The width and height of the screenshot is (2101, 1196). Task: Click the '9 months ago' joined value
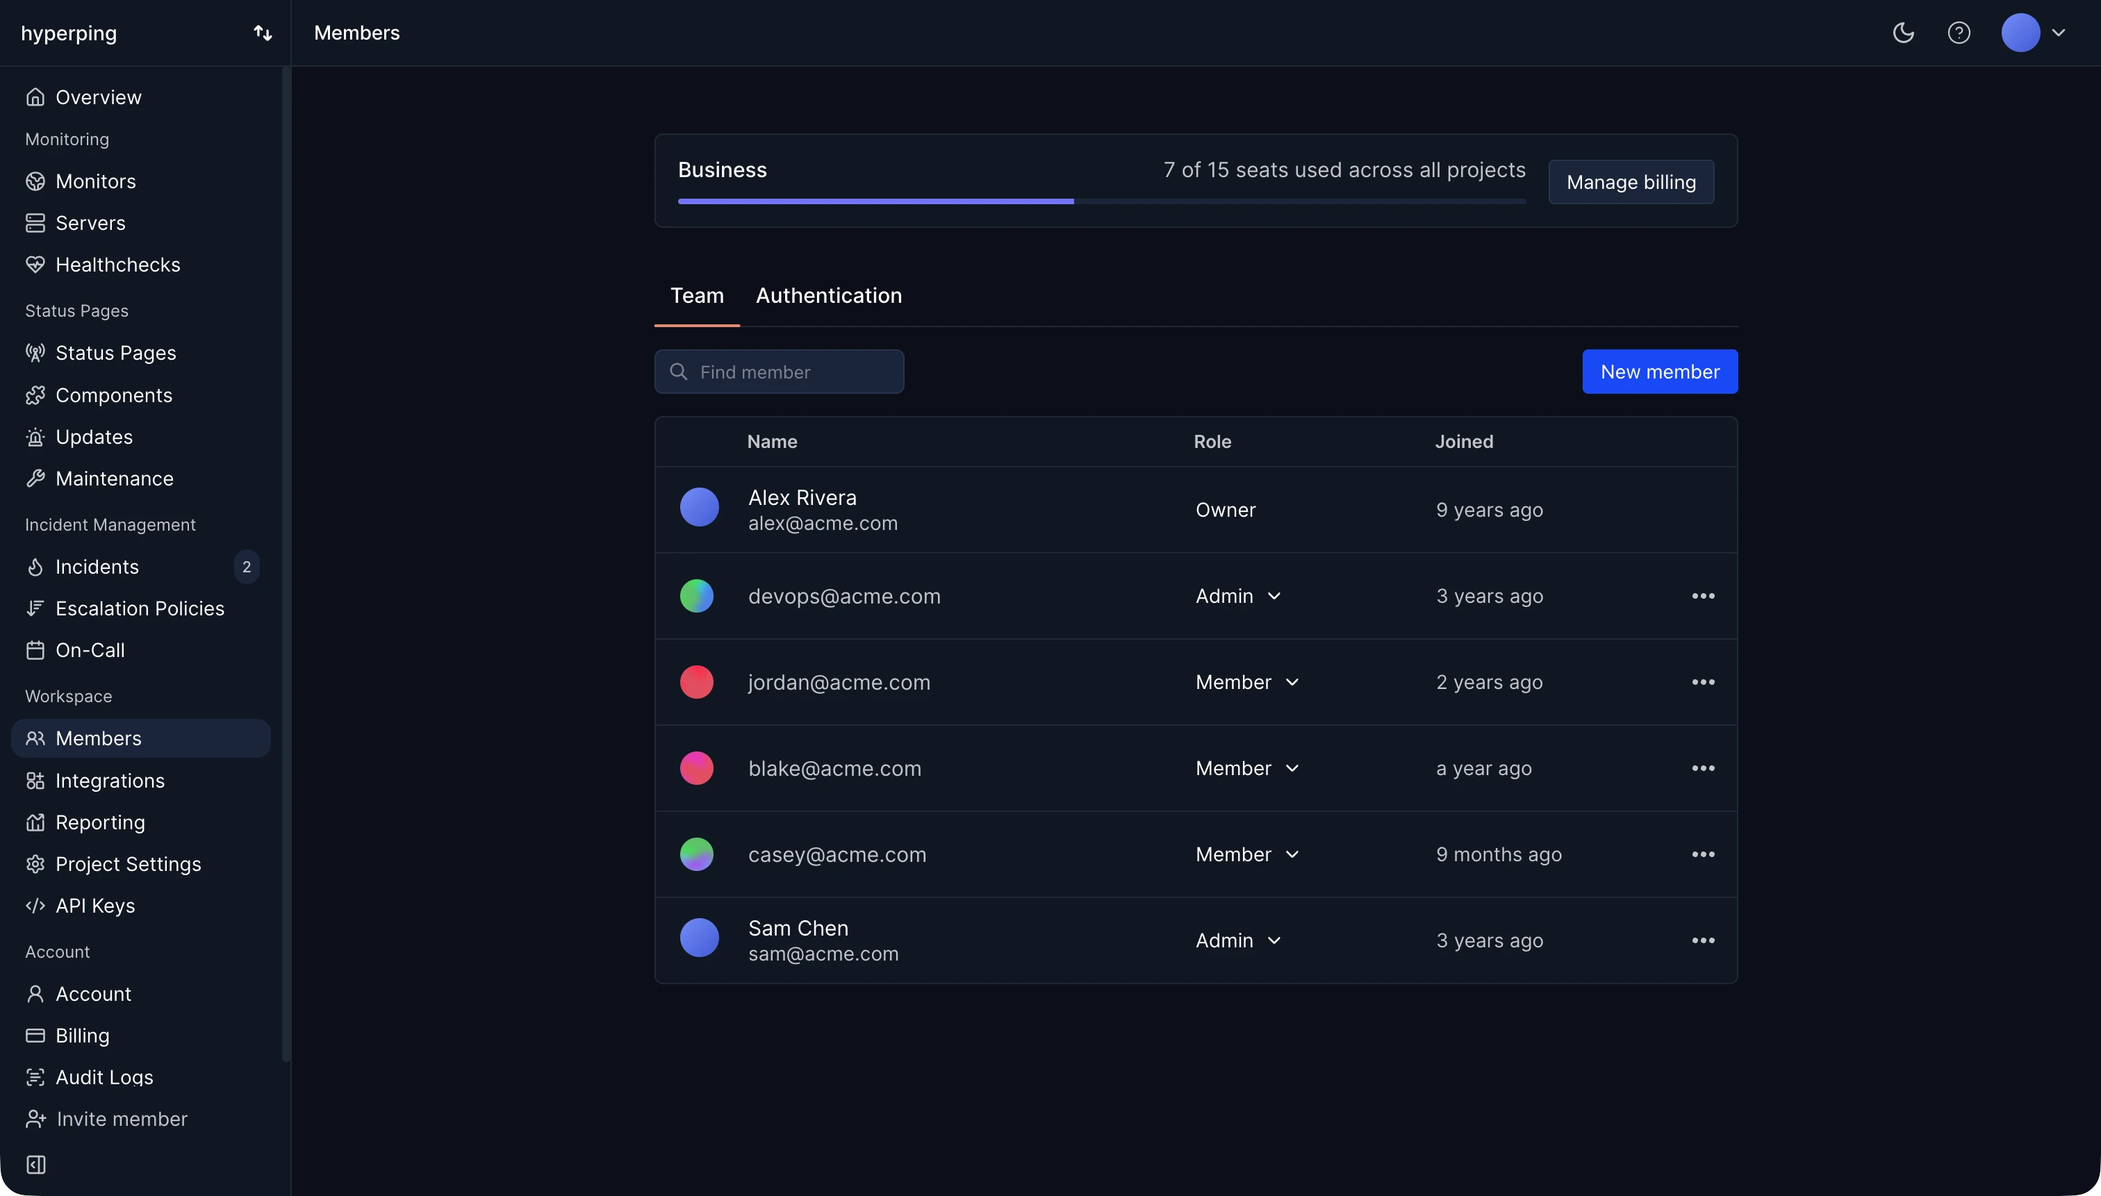[x=1499, y=854]
